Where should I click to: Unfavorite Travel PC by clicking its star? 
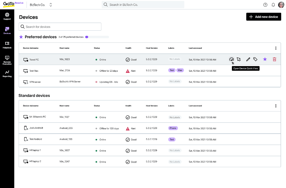(265, 59)
